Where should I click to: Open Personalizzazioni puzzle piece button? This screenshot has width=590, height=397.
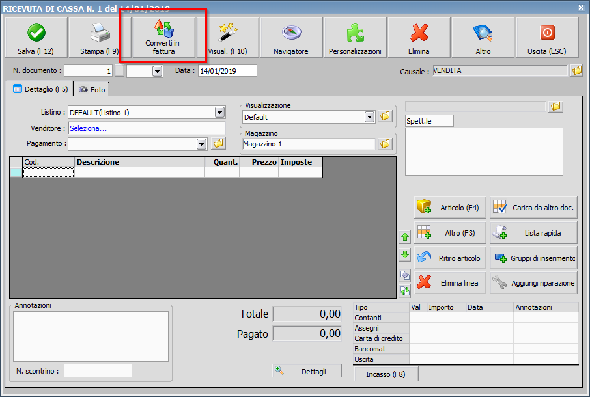pos(355,37)
